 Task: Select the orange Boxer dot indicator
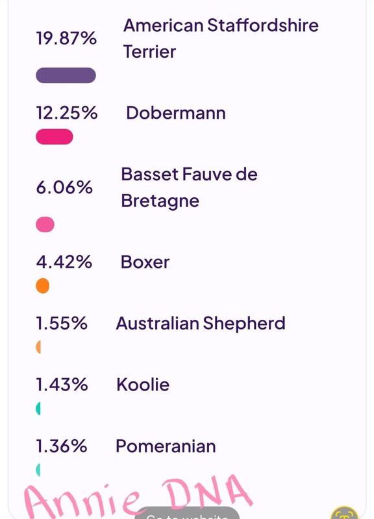pyautogui.click(x=42, y=286)
